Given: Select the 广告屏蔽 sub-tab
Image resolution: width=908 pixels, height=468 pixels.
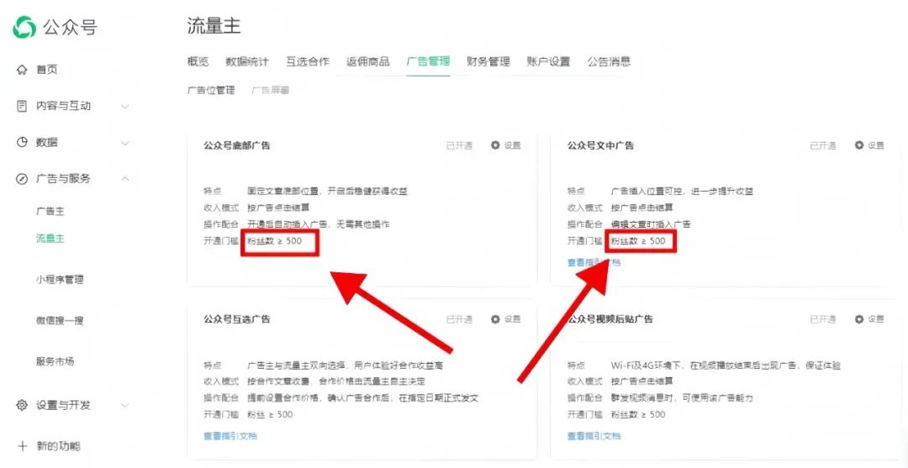Looking at the screenshot, I should [271, 90].
